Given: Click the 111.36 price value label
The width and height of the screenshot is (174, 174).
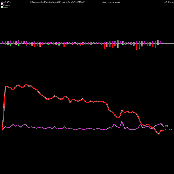Looking at the screenshot, I should point(168,130).
